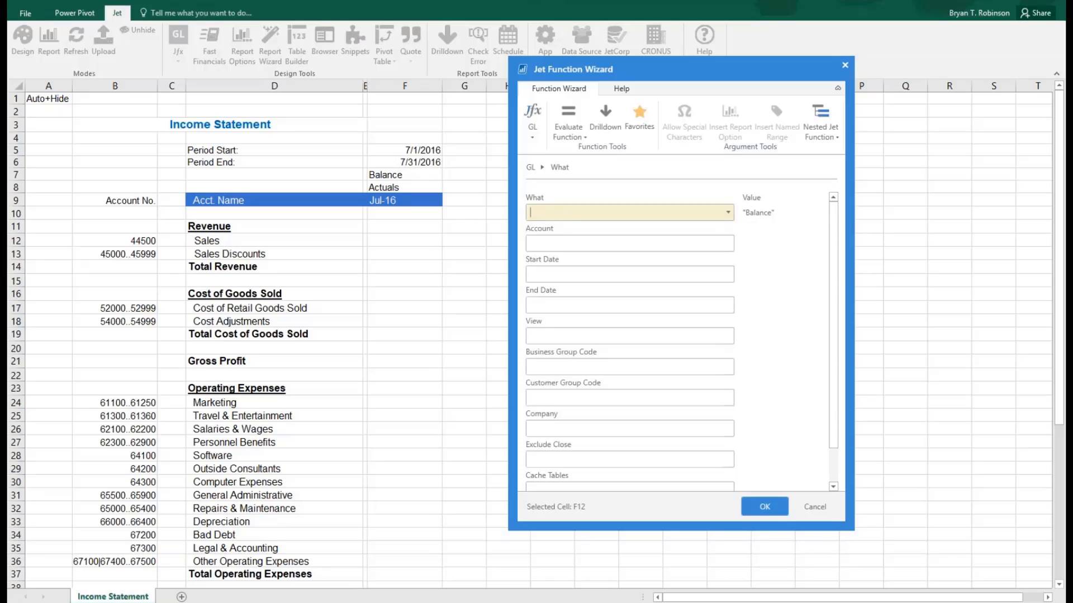
Task: Click the Snippets icon
Action: click(355, 39)
